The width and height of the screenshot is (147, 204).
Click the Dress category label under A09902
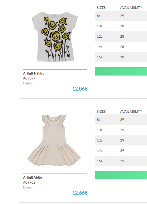tap(27, 187)
